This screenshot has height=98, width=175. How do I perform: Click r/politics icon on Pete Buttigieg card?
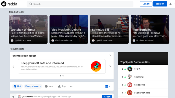click(x=134, y=41)
